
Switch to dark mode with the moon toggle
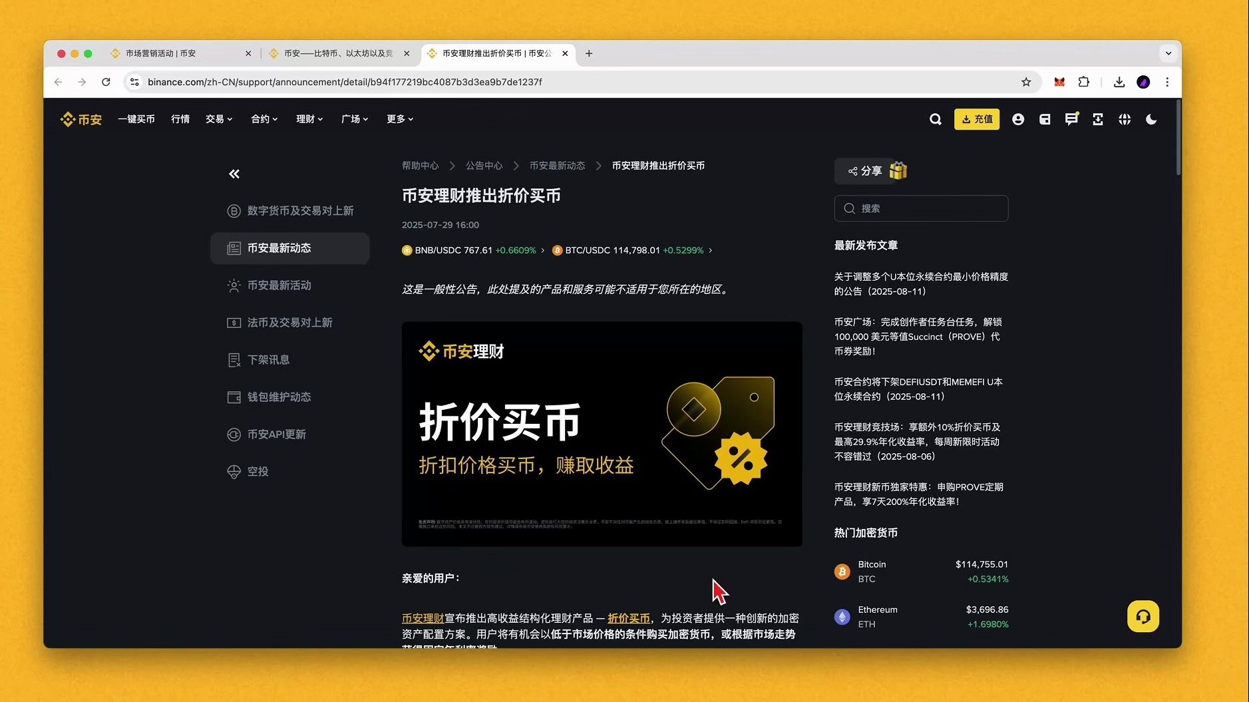coord(1151,119)
